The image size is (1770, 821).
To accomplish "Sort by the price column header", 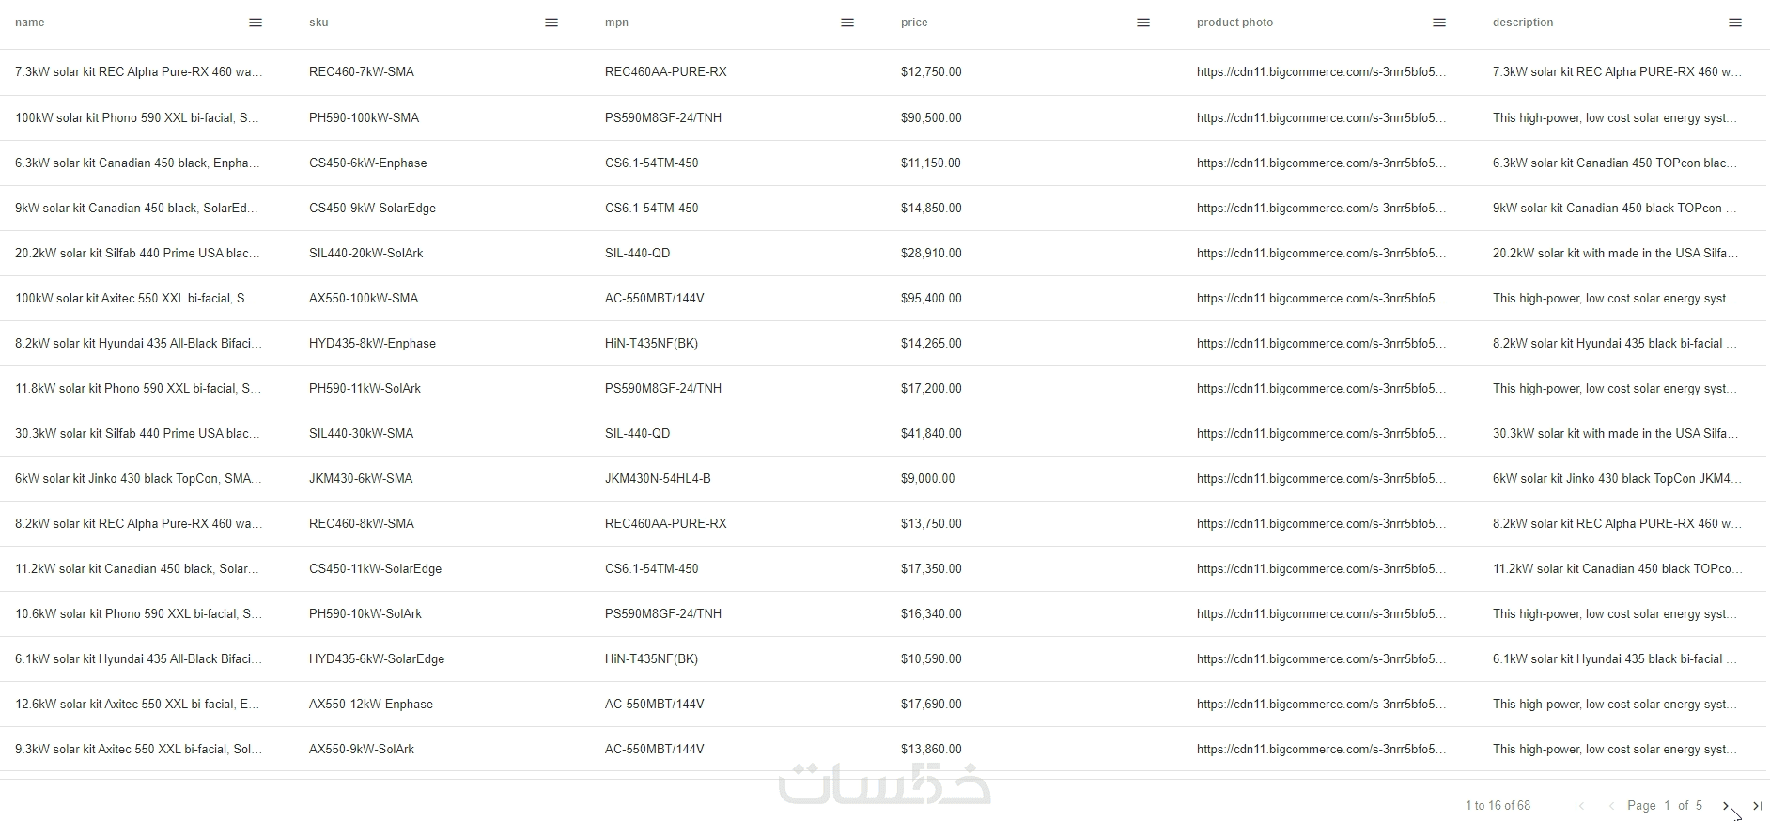I will 914,23.
